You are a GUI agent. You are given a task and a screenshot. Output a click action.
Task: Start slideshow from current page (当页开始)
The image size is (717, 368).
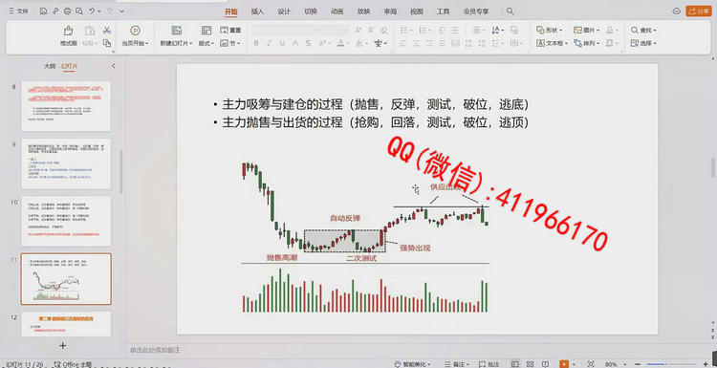point(135,35)
